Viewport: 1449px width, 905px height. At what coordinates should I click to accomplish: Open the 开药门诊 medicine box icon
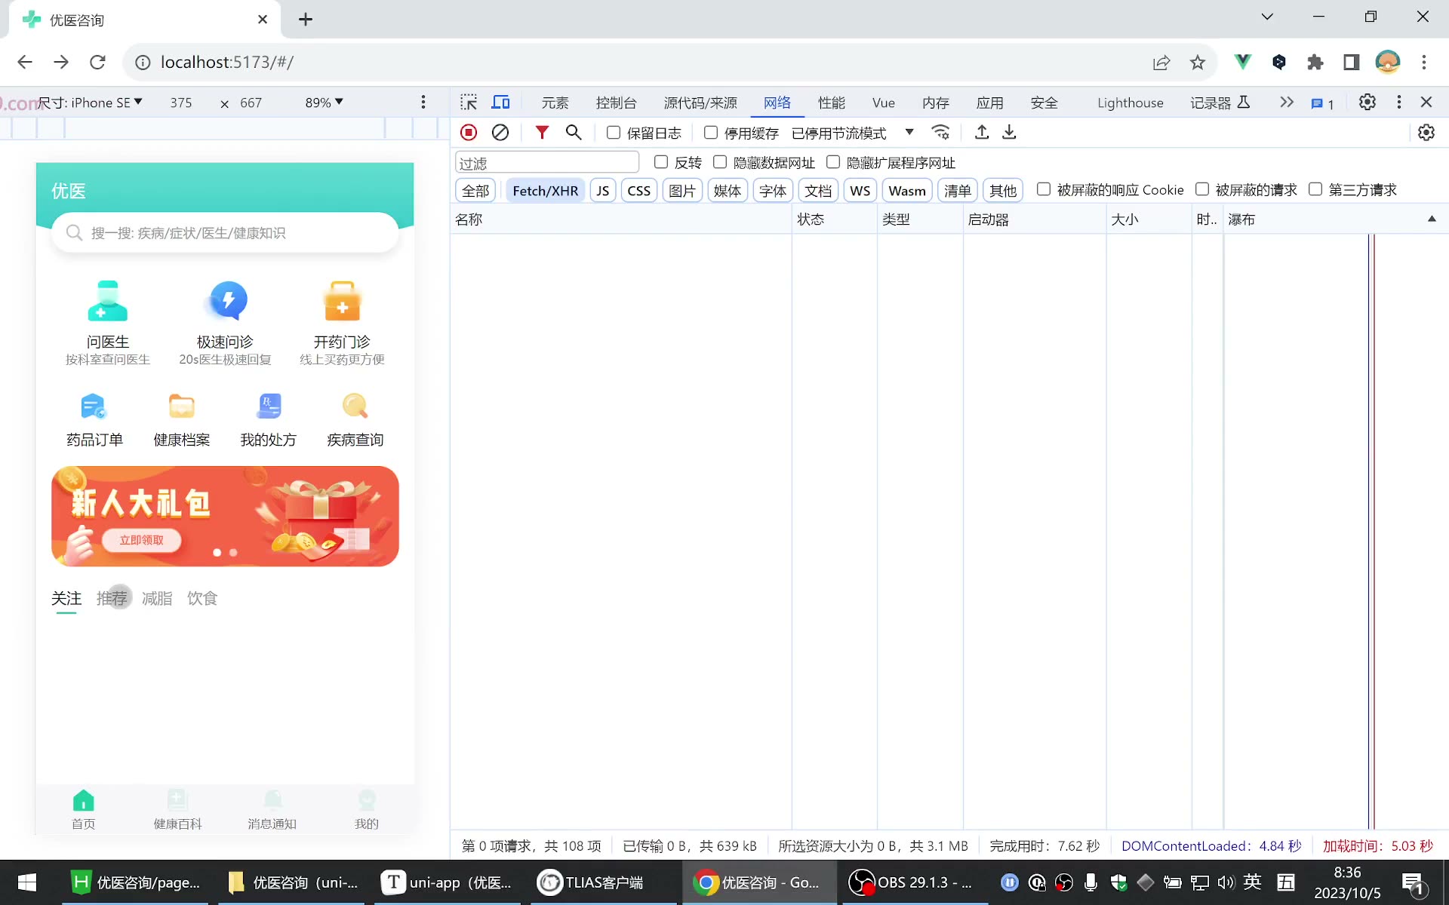click(342, 301)
